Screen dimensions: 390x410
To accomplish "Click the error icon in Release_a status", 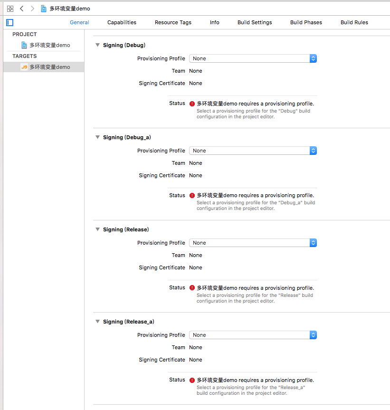I will coord(192,380).
